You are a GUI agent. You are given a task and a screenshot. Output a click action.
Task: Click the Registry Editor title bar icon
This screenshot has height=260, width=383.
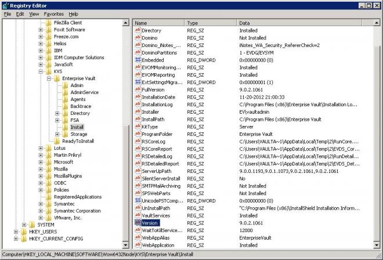(5, 5)
